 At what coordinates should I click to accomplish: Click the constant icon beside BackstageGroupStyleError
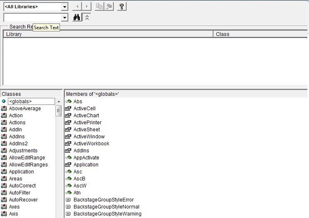pyautogui.click(x=68, y=200)
